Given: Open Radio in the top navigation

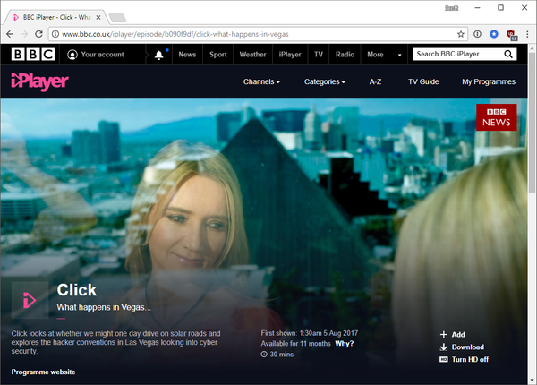Looking at the screenshot, I should [345, 55].
